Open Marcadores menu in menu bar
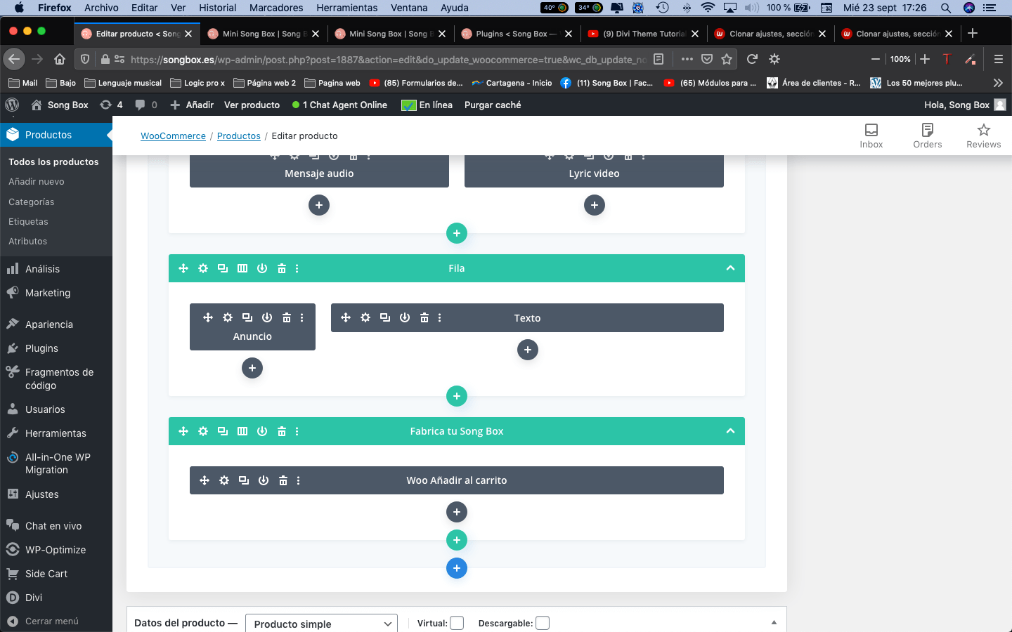The height and width of the screenshot is (632, 1012). tap(276, 8)
